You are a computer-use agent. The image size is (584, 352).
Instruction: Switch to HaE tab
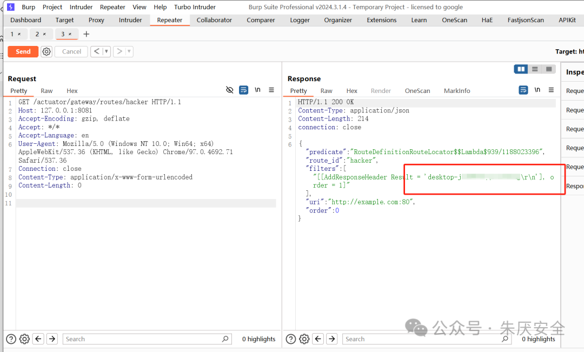(x=487, y=20)
